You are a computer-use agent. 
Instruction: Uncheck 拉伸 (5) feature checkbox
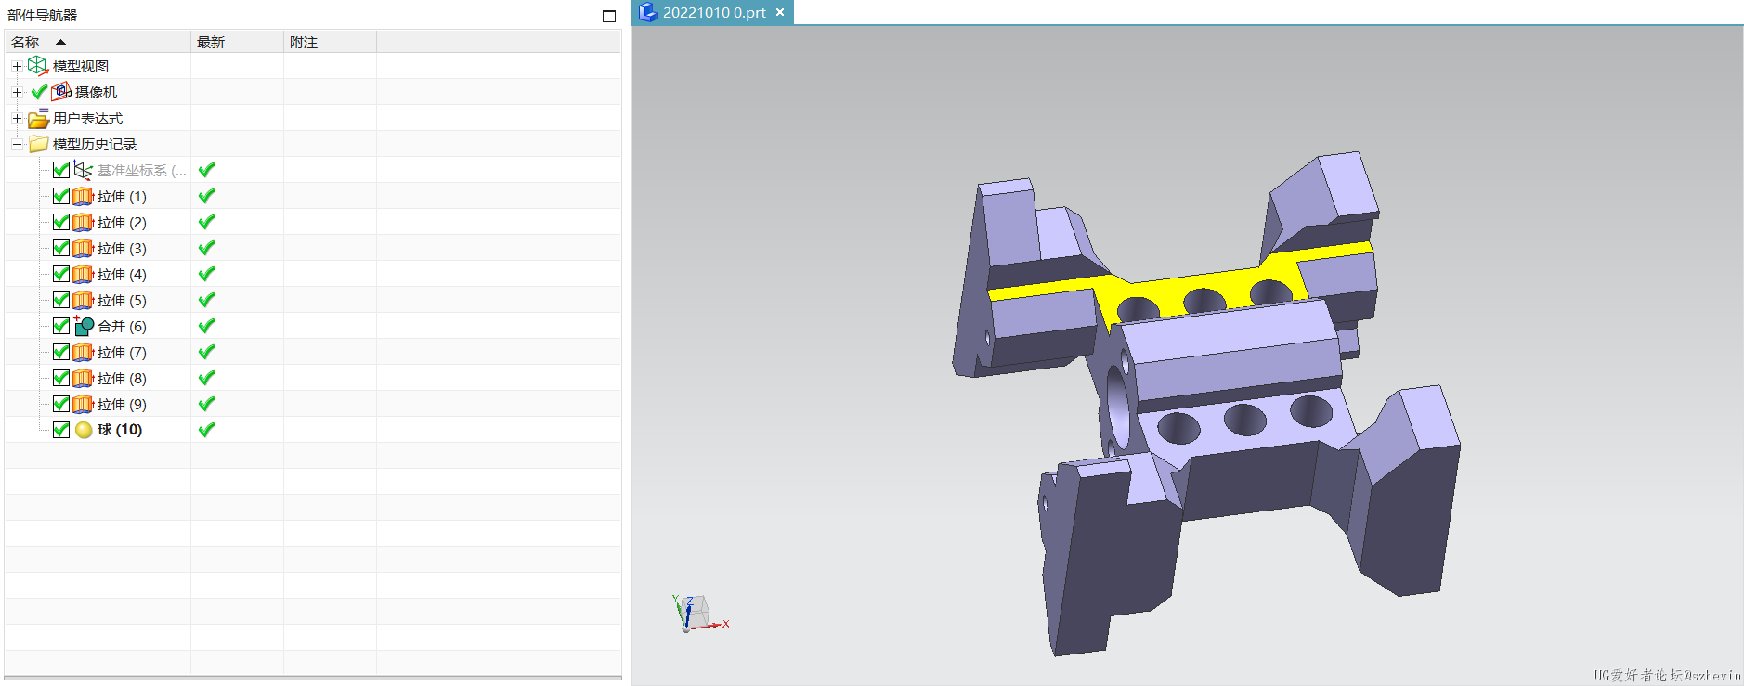(x=61, y=300)
